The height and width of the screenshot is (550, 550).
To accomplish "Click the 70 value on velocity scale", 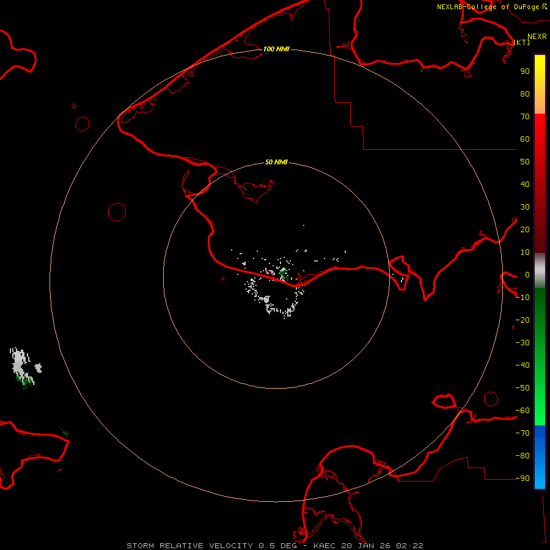I will (525, 117).
